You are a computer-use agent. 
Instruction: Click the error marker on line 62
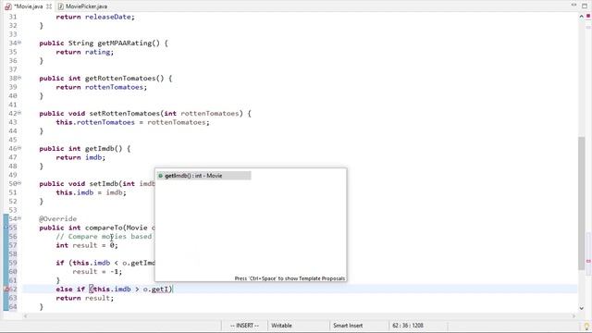tap(6, 290)
